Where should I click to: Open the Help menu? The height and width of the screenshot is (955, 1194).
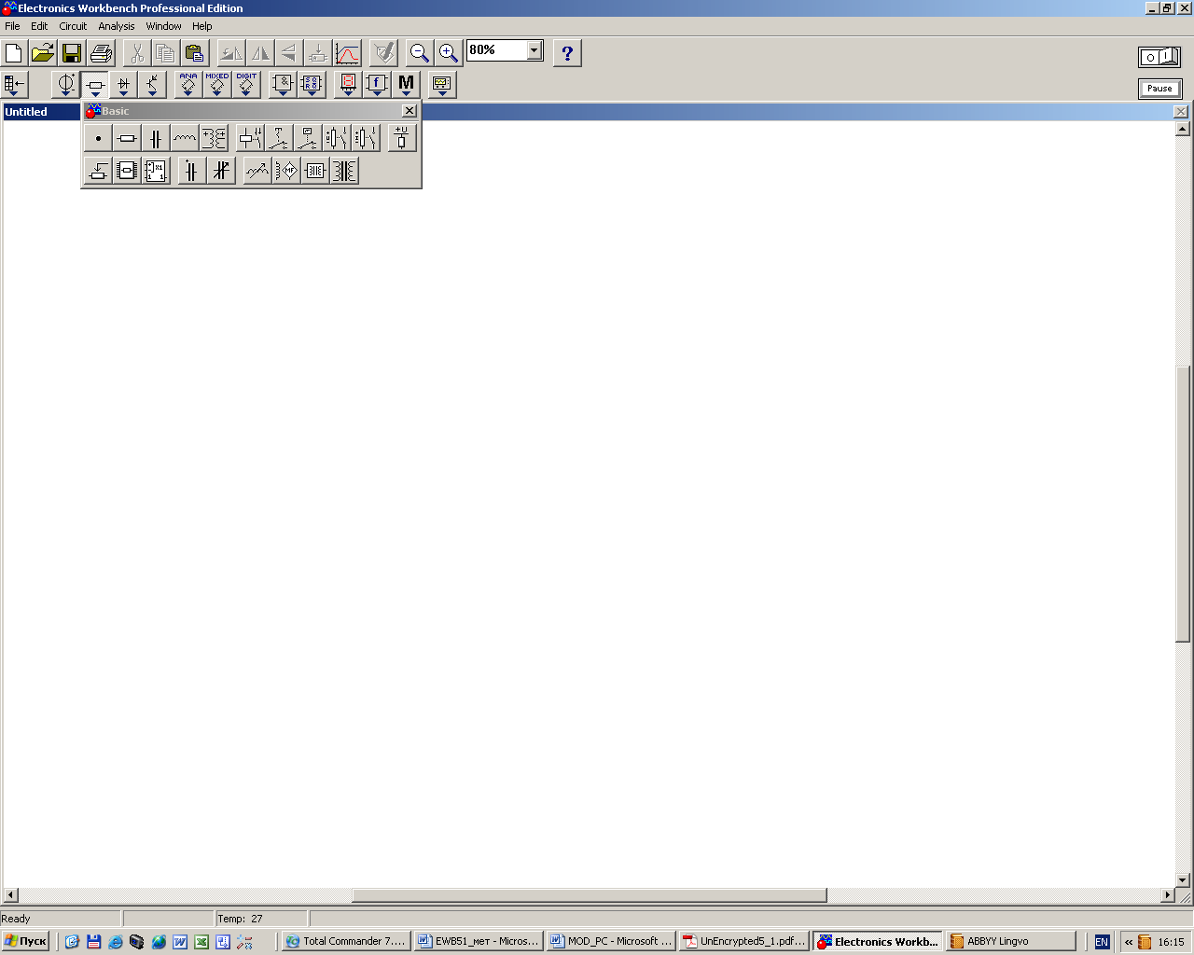coord(202,26)
